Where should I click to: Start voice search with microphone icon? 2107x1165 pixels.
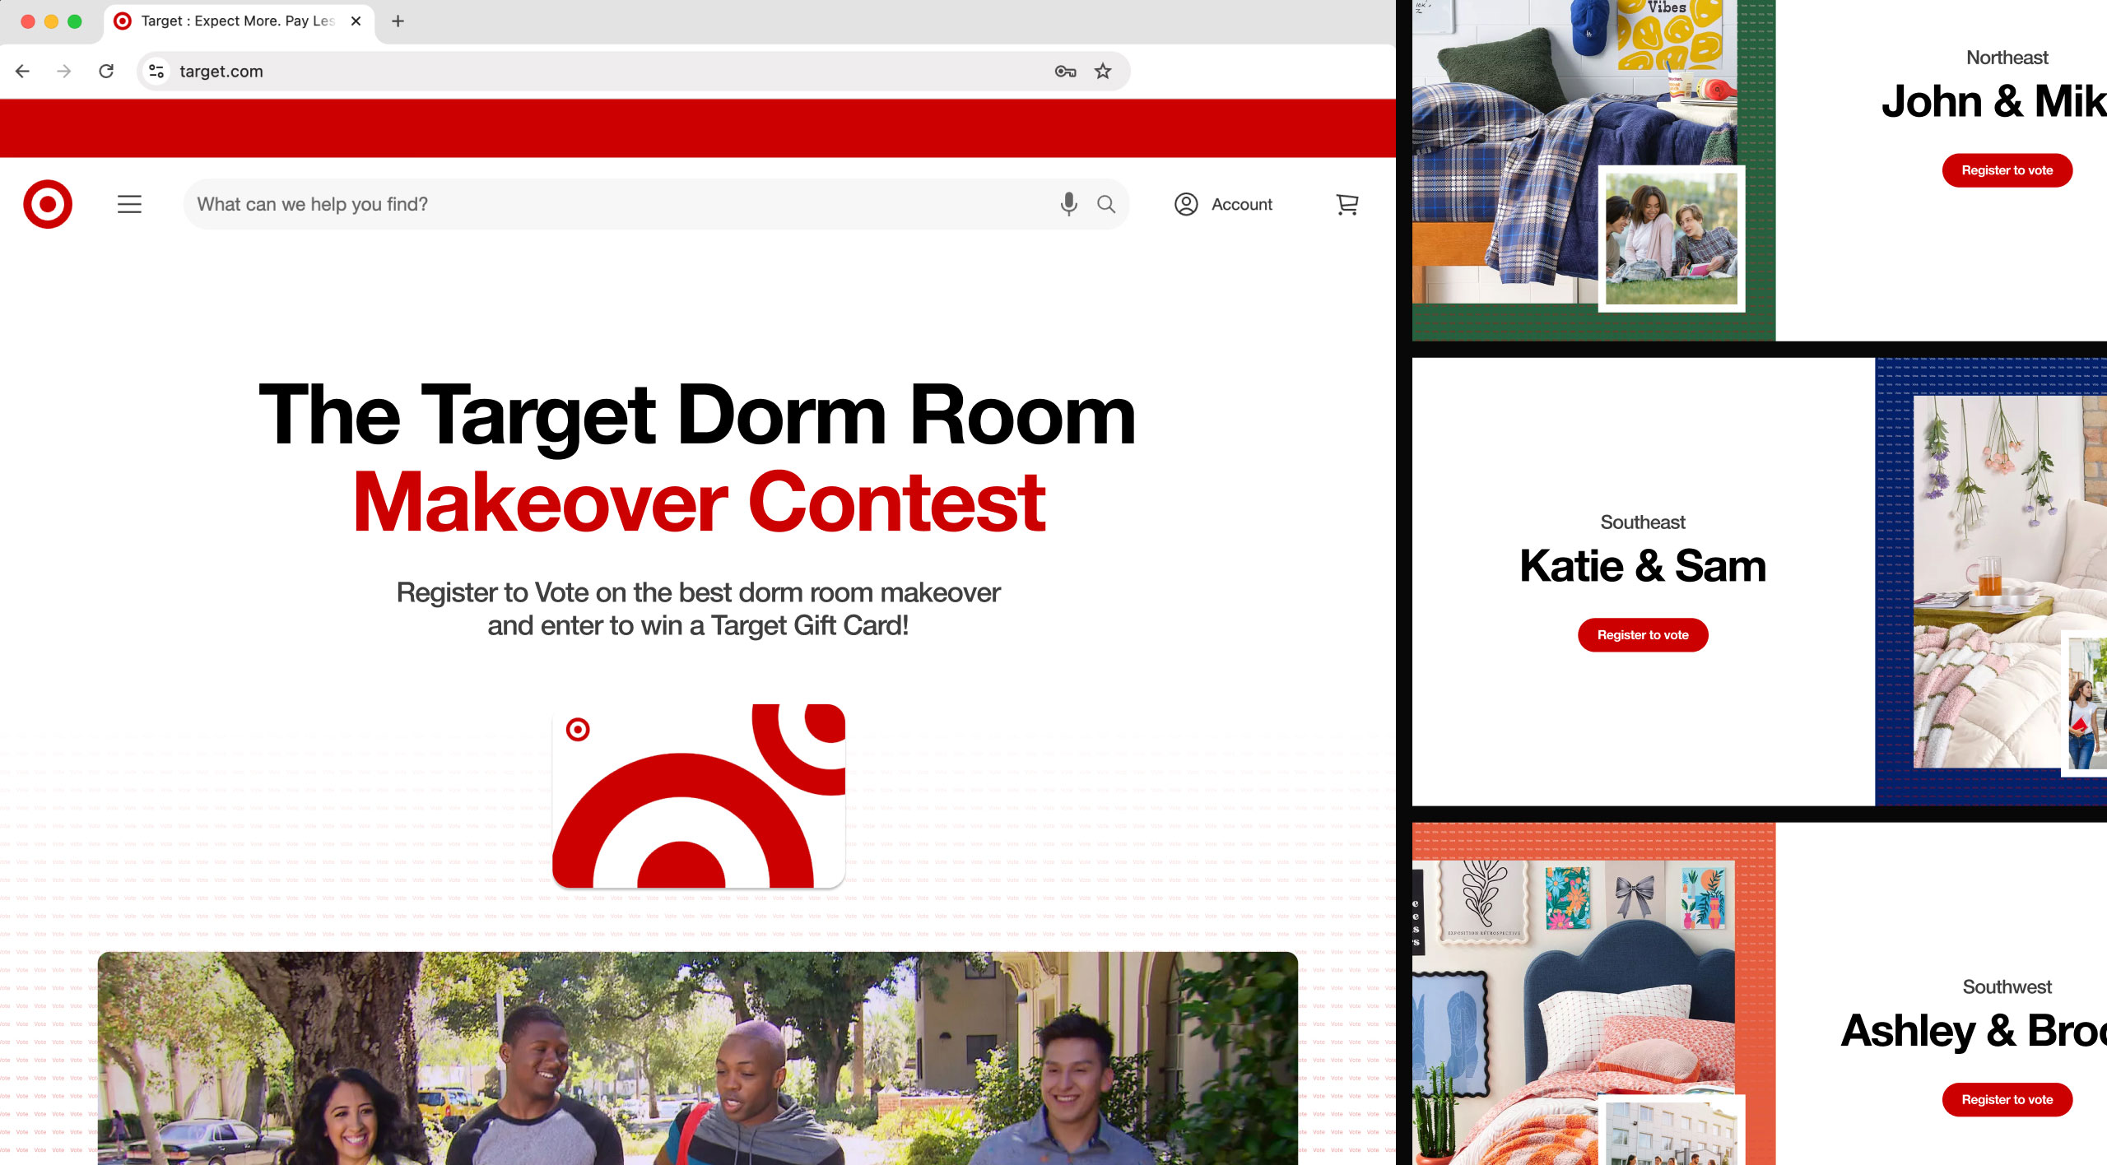[1068, 204]
